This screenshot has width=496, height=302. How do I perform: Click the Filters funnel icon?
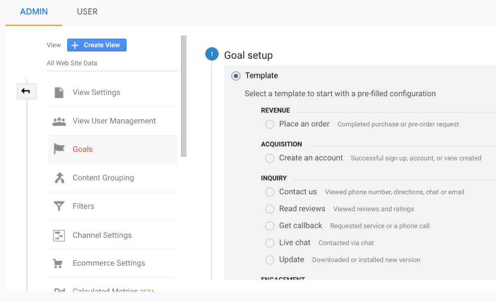pos(59,206)
